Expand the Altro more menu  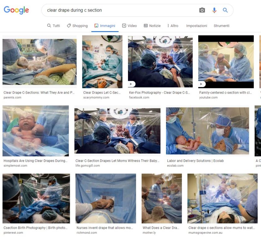click(x=173, y=26)
